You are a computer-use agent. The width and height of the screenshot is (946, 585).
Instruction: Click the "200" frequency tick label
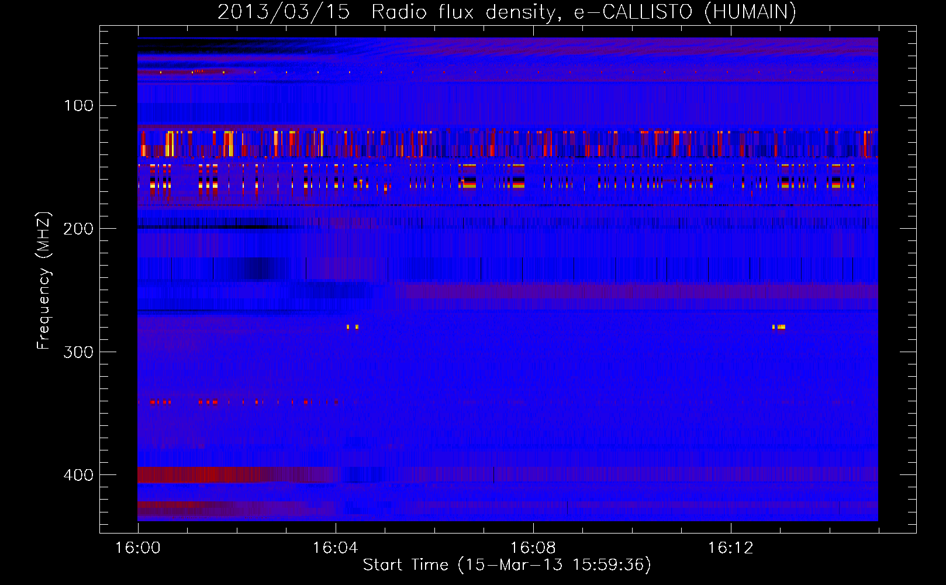78,228
